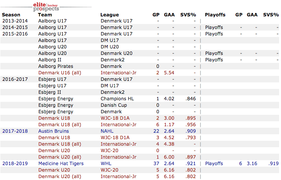The width and height of the screenshot is (281, 180).
Task: Go to the WHL league page
Action: (x=107, y=163)
